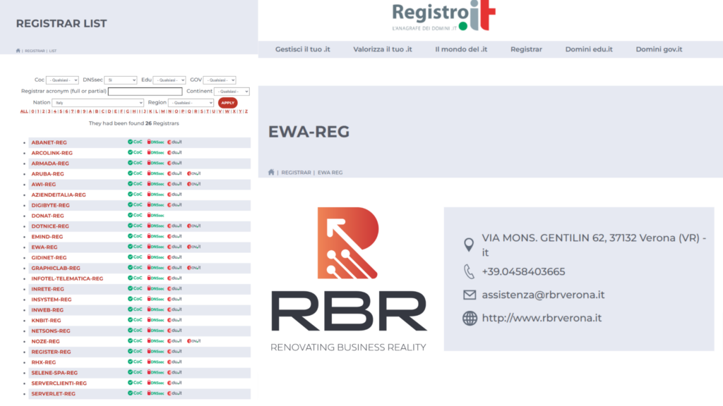Click the Registro.it logo

click(x=443, y=16)
